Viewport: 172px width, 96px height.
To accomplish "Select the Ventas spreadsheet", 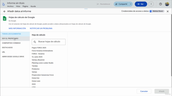I will point(34,72).
